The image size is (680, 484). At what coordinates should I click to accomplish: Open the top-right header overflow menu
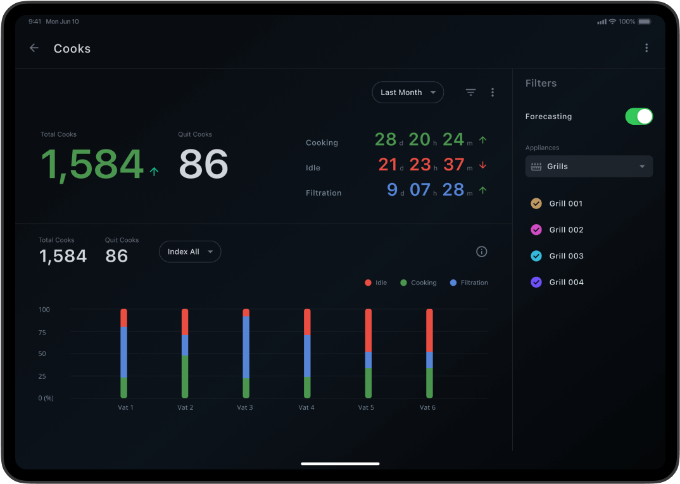[646, 48]
